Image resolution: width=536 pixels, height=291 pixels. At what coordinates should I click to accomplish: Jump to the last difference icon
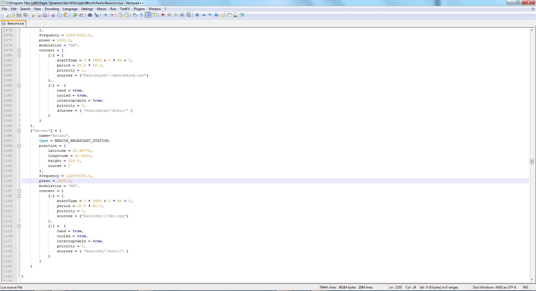[x=216, y=15]
